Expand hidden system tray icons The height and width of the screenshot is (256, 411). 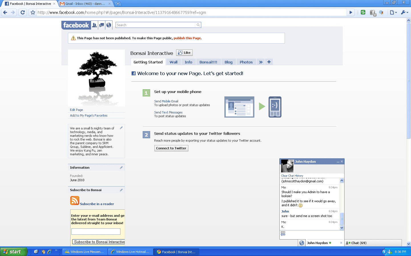(x=384, y=252)
